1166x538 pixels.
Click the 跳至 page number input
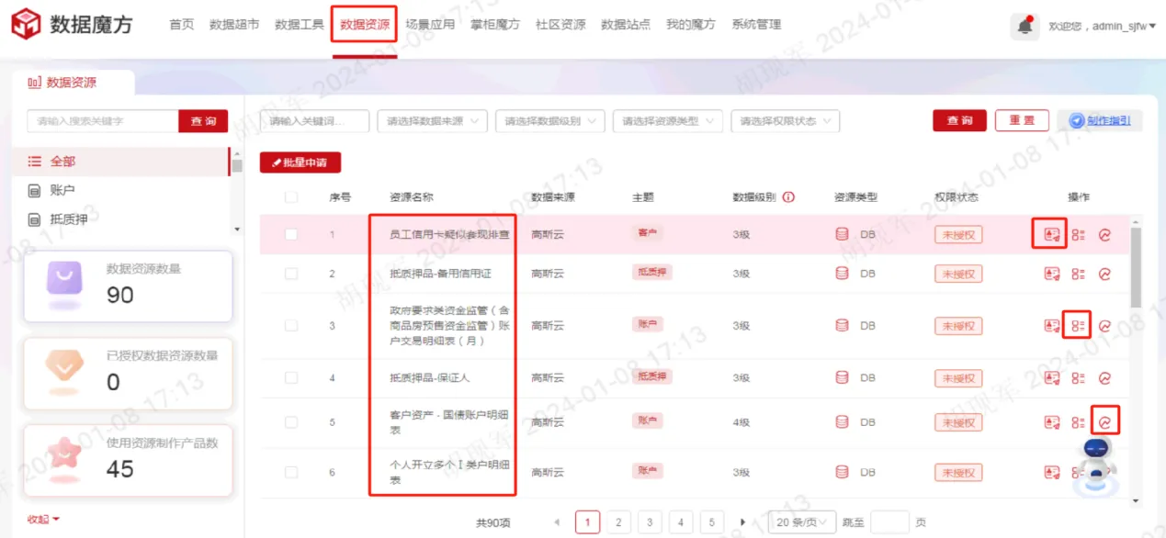pos(889,522)
